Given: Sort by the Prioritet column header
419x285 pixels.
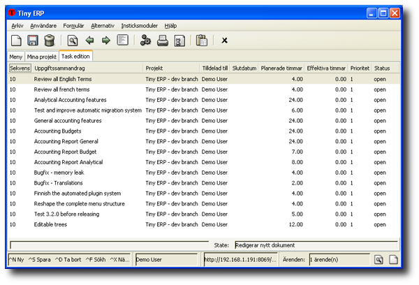Looking at the screenshot, I should tap(360, 68).
